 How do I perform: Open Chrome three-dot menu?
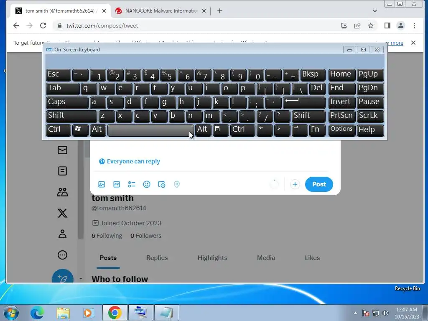(414, 25)
